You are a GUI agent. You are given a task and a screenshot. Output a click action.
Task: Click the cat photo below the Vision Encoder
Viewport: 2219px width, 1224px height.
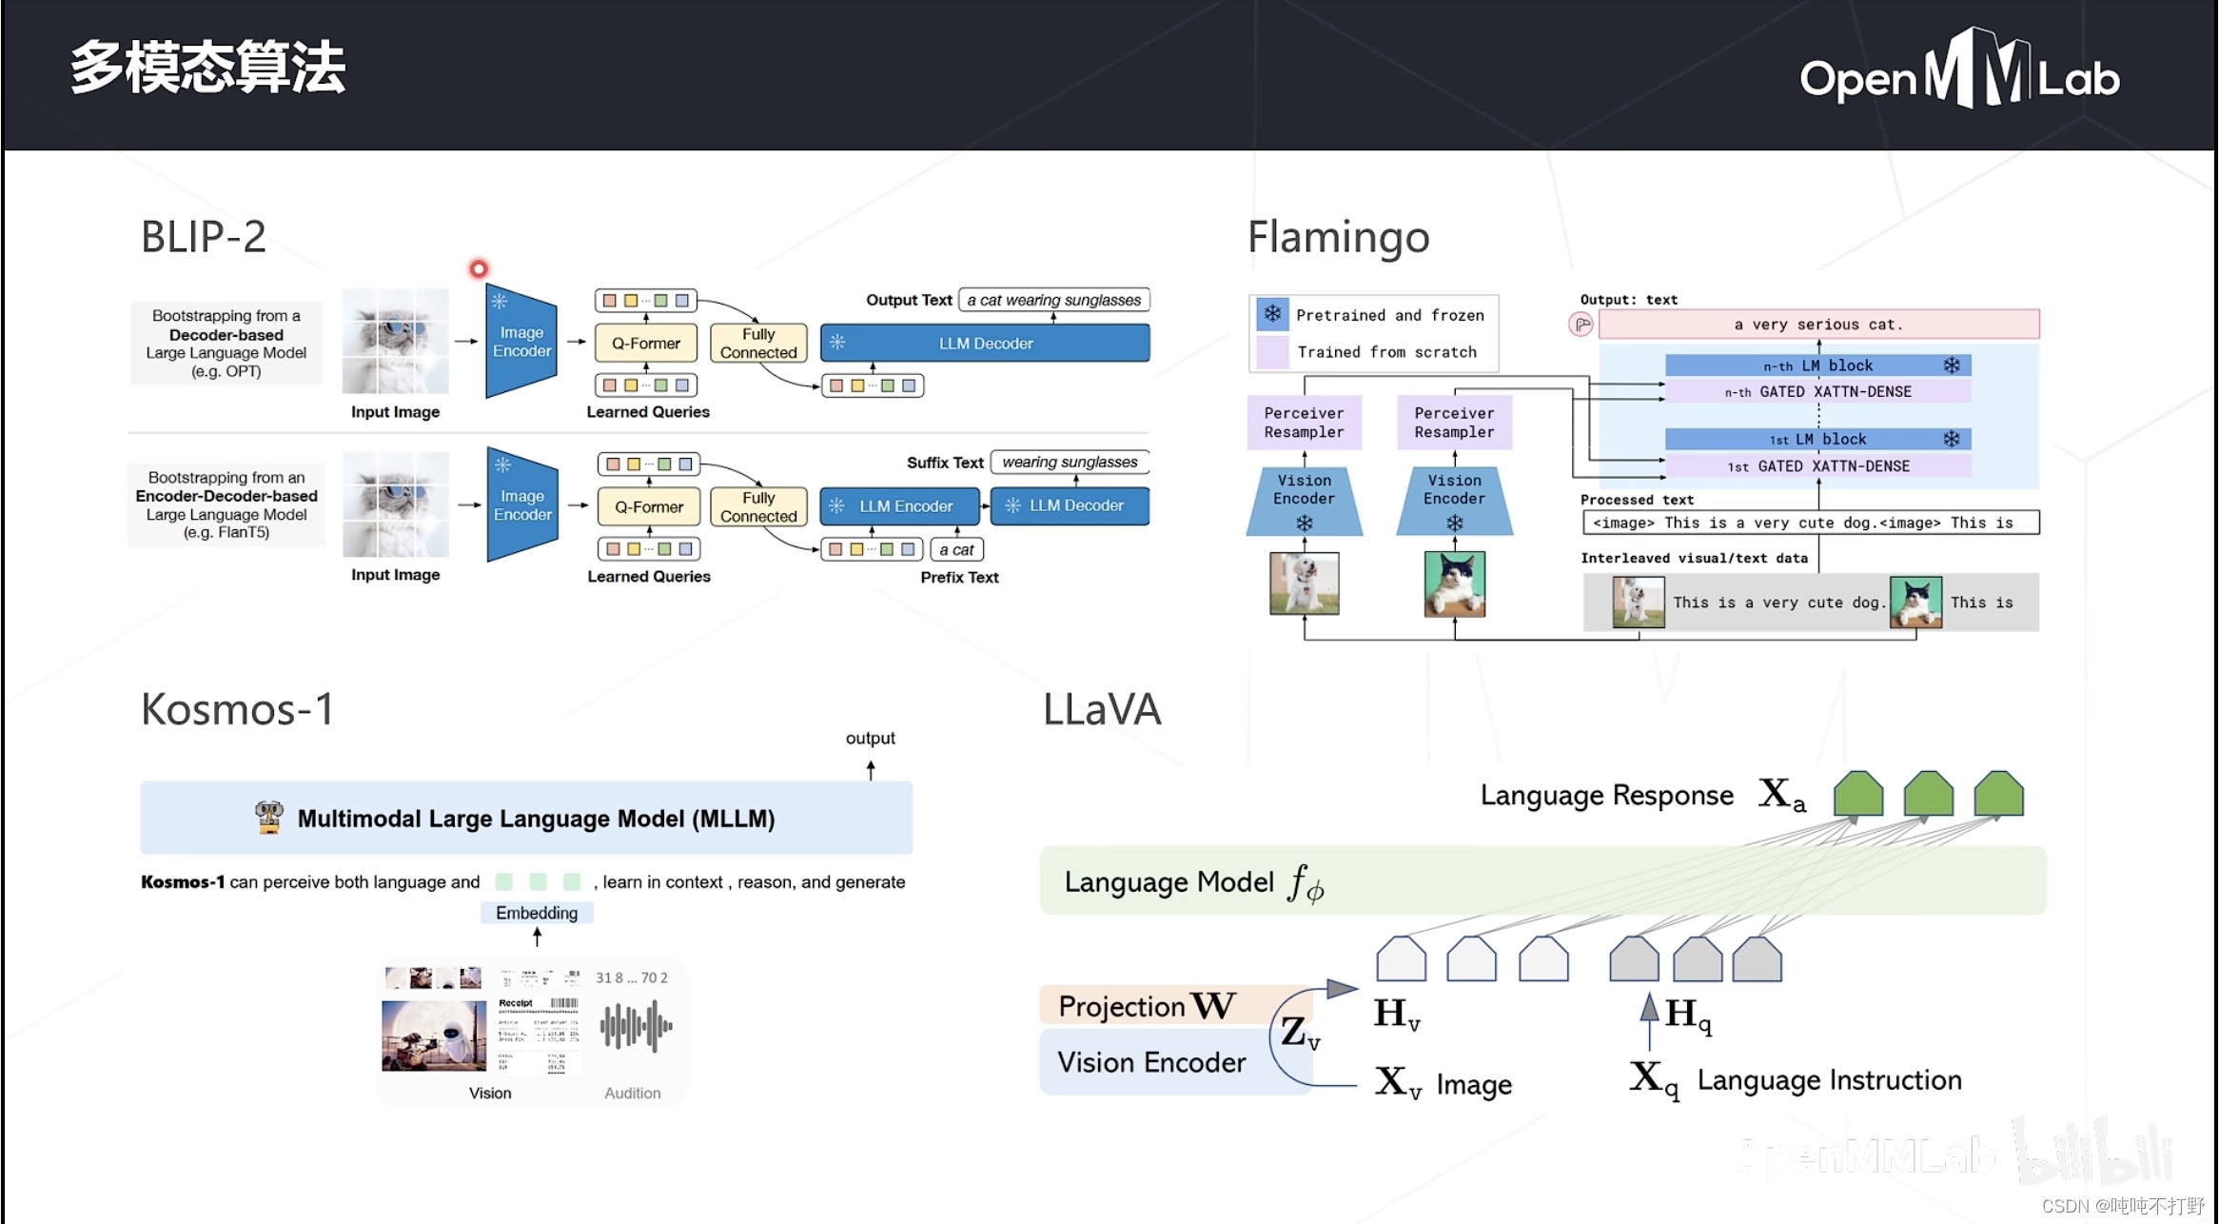click(x=1455, y=583)
